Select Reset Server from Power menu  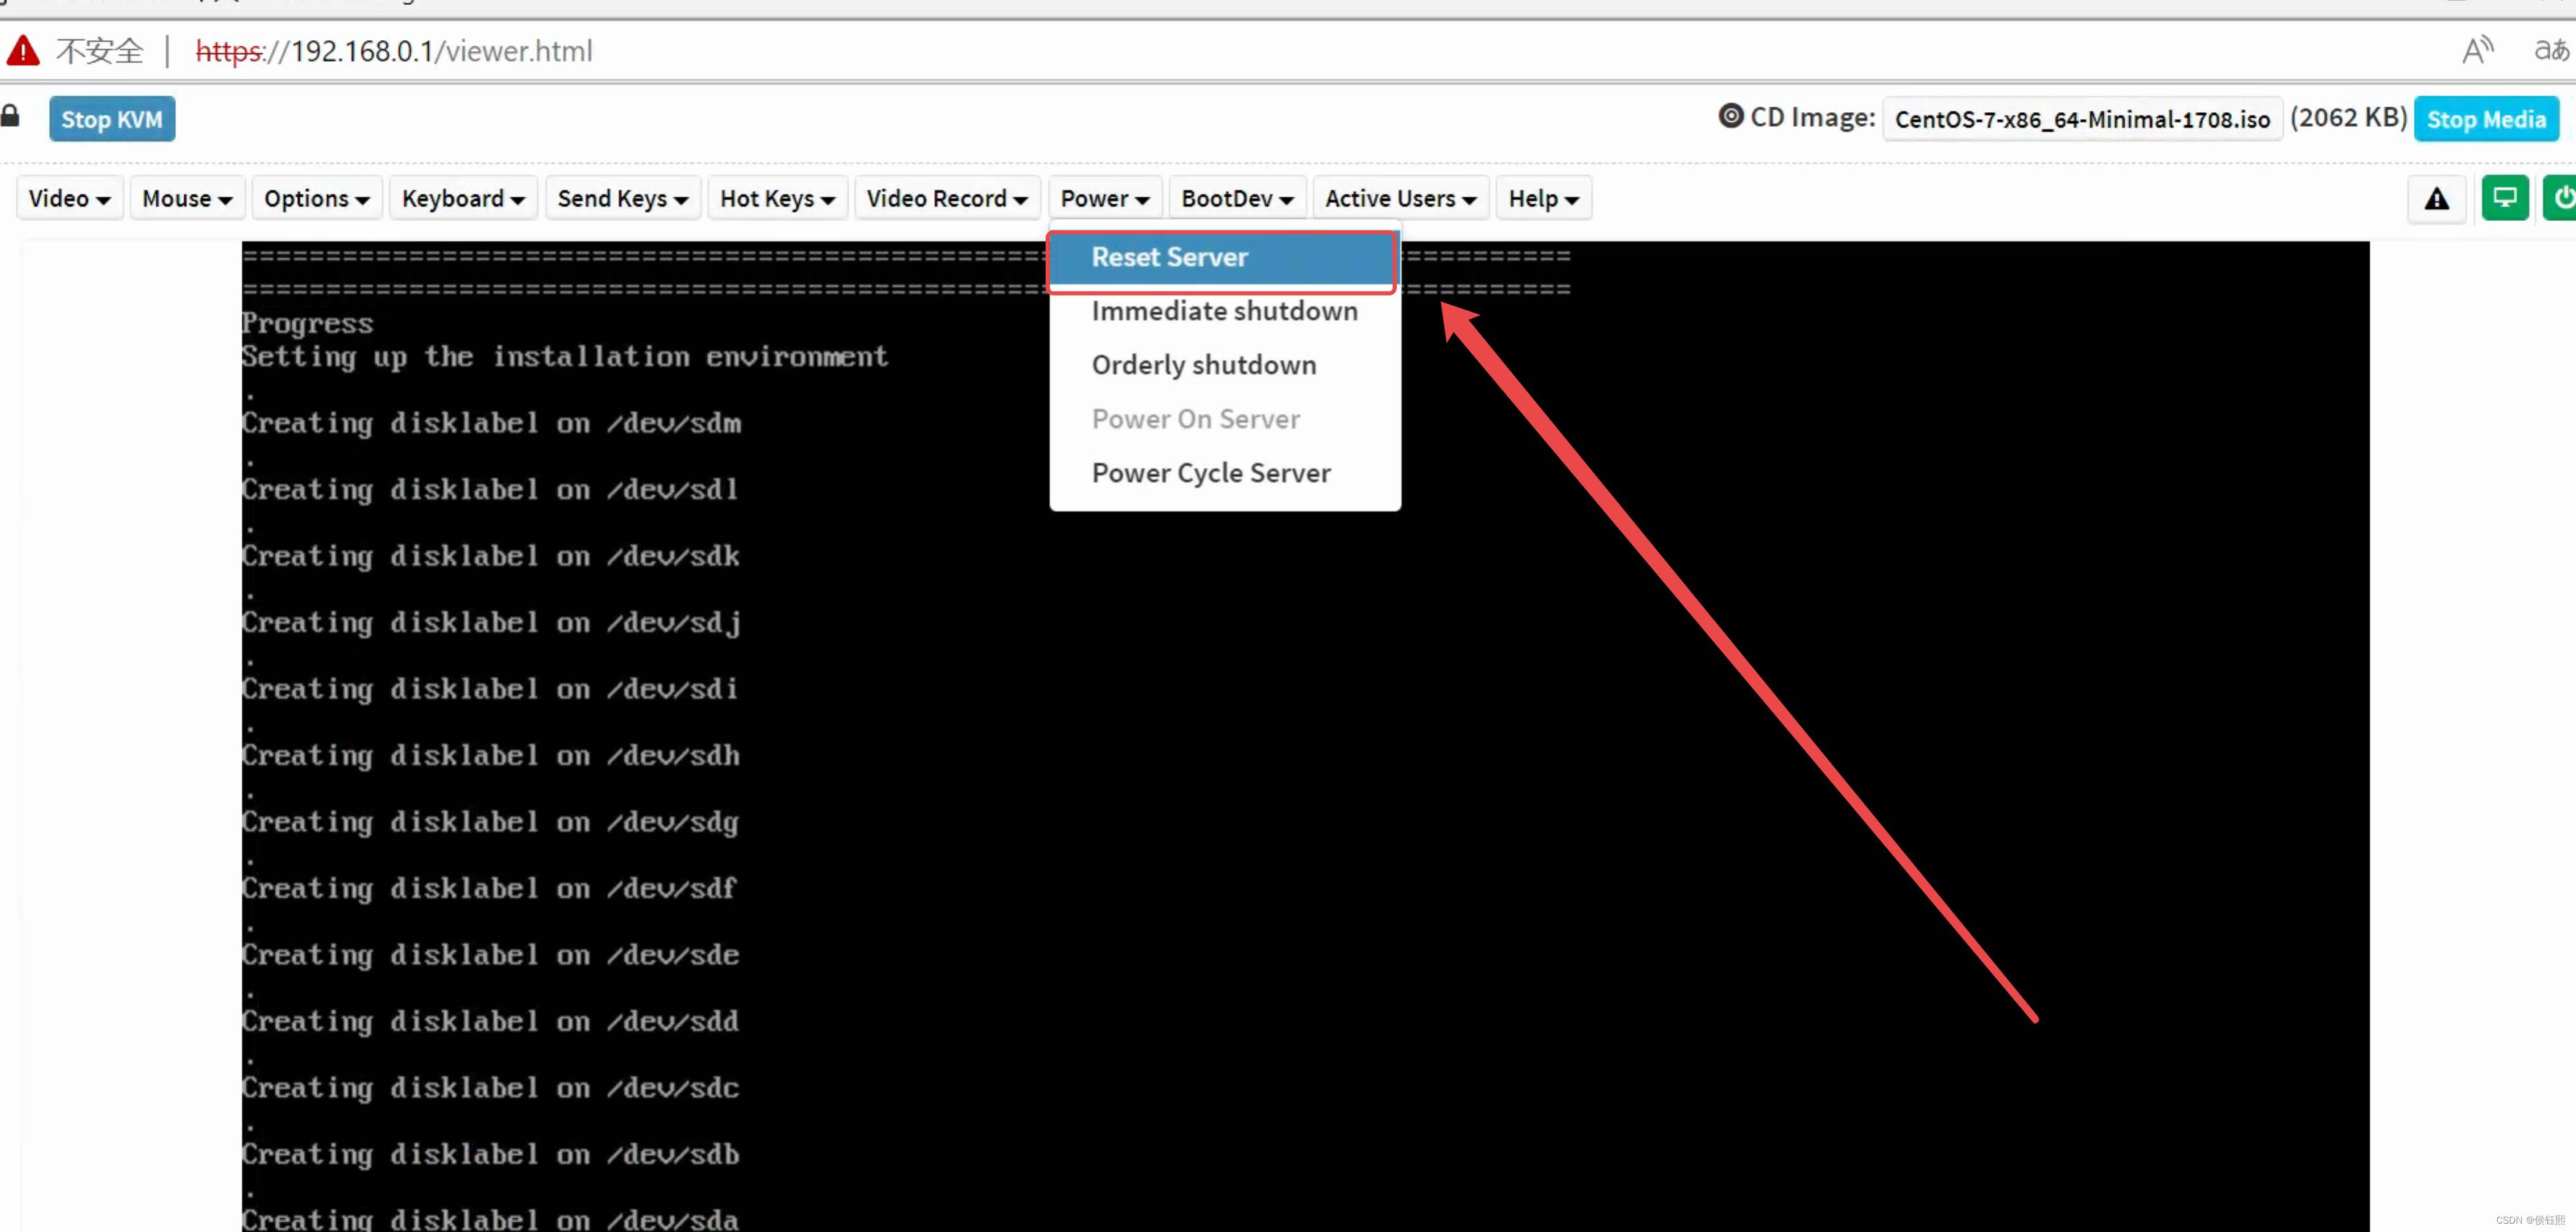[x=1169, y=257]
